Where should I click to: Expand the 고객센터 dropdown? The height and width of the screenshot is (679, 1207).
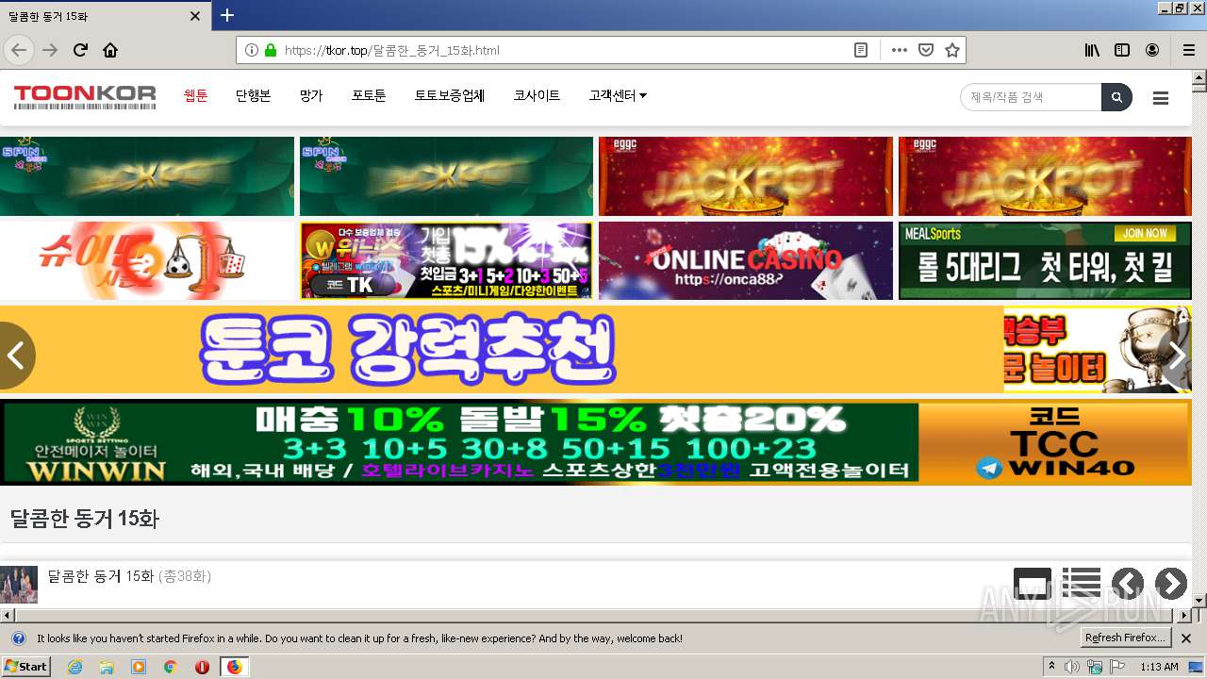click(618, 95)
